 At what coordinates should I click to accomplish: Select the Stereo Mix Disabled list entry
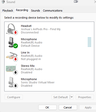click(49, 69)
